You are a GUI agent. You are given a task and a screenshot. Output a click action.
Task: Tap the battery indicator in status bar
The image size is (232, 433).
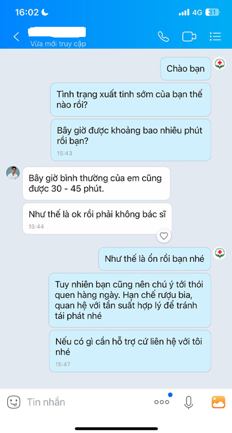point(212,12)
